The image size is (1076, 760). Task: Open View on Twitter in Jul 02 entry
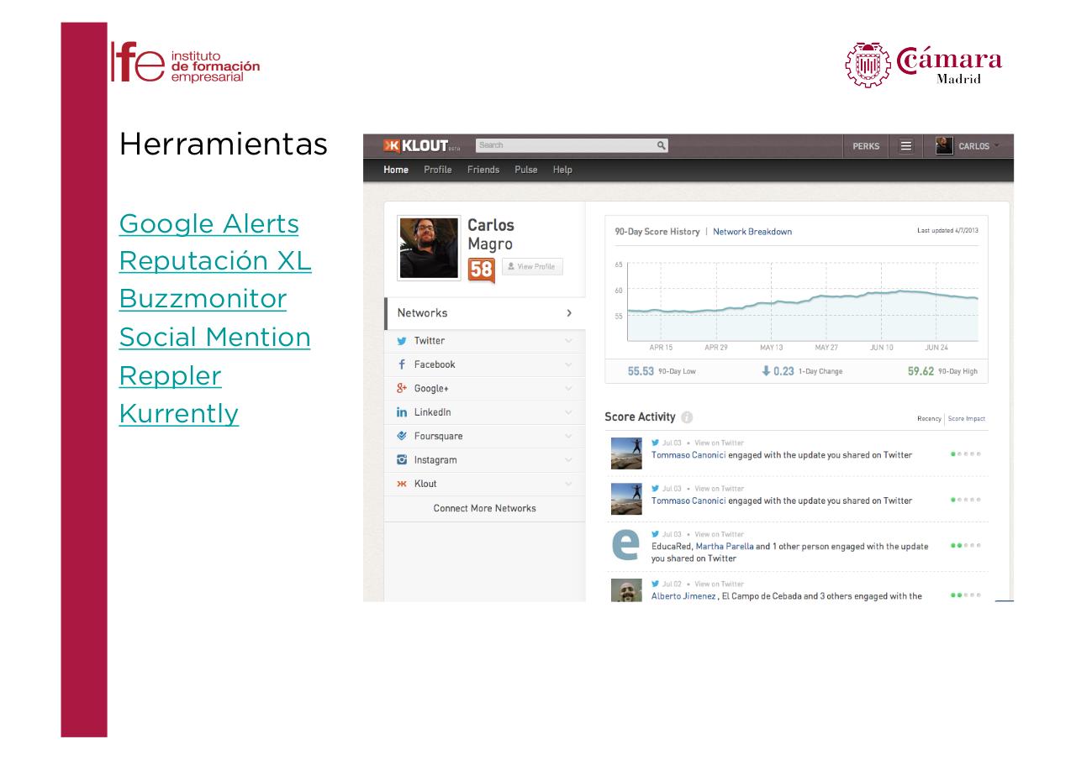pos(720,584)
